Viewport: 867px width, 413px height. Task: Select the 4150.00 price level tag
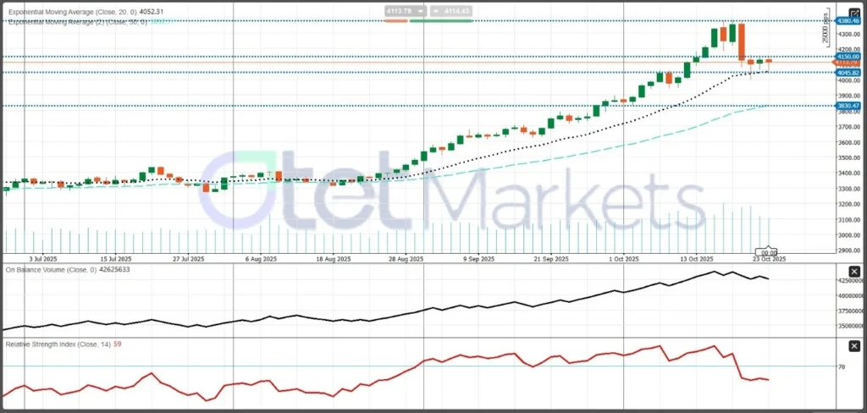(x=848, y=57)
